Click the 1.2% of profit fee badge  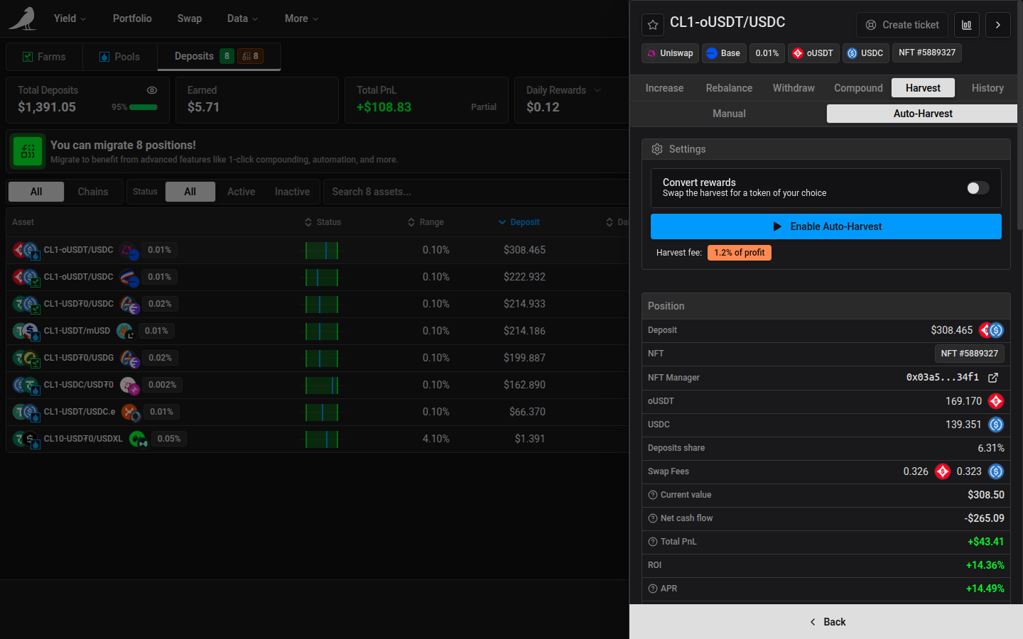coord(740,253)
